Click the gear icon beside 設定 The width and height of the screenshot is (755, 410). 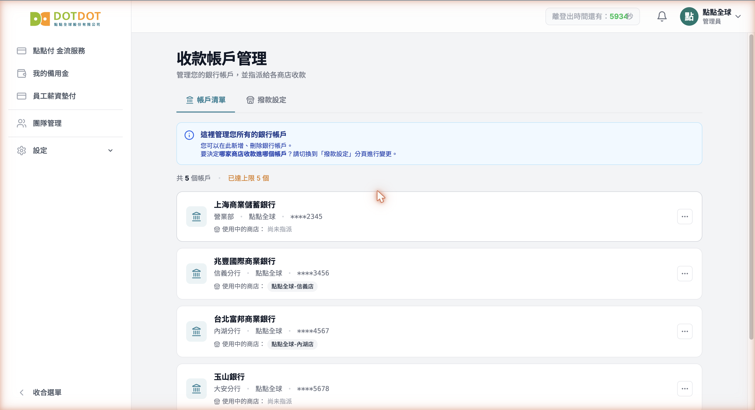(x=21, y=151)
